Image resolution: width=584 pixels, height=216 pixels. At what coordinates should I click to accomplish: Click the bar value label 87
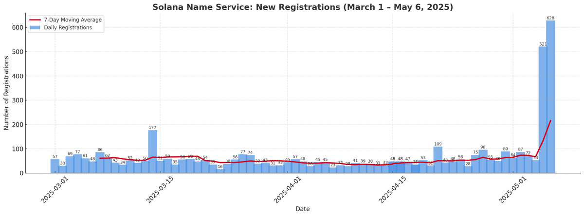click(x=520, y=150)
